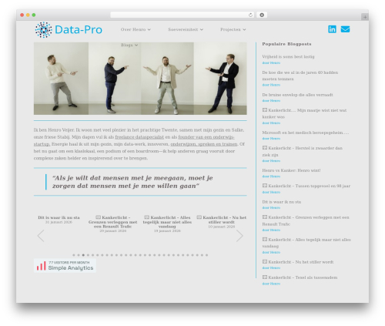Open the onderwijzen, spreken en trainen link
The image size is (385, 326).
pyautogui.click(x=204, y=144)
